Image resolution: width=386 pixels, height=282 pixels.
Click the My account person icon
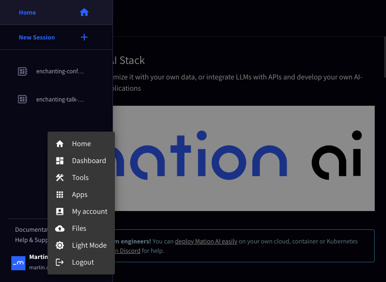[x=60, y=211]
